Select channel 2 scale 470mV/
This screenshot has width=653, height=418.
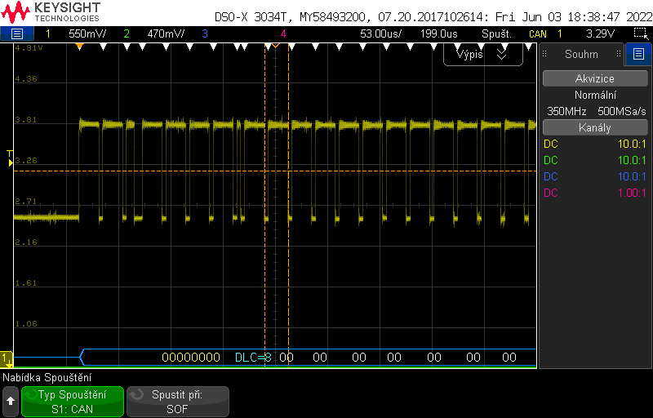[x=167, y=33]
